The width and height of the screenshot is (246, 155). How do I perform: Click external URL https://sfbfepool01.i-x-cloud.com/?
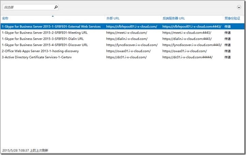pyautogui.click(x=132, y=27)
